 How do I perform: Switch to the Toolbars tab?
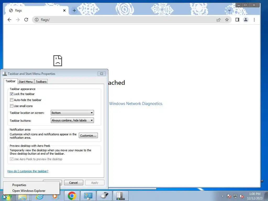[x=41, y=82]
